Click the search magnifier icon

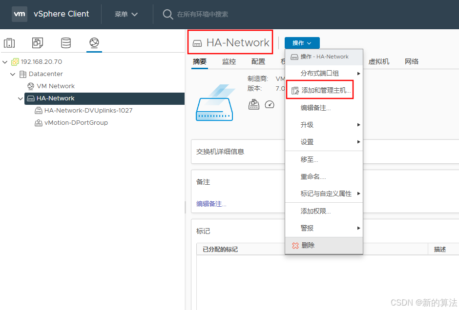168,14
